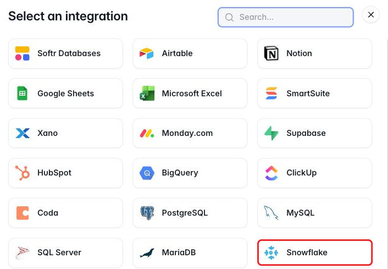Select the MariaDB label

(x=179, y=252)
